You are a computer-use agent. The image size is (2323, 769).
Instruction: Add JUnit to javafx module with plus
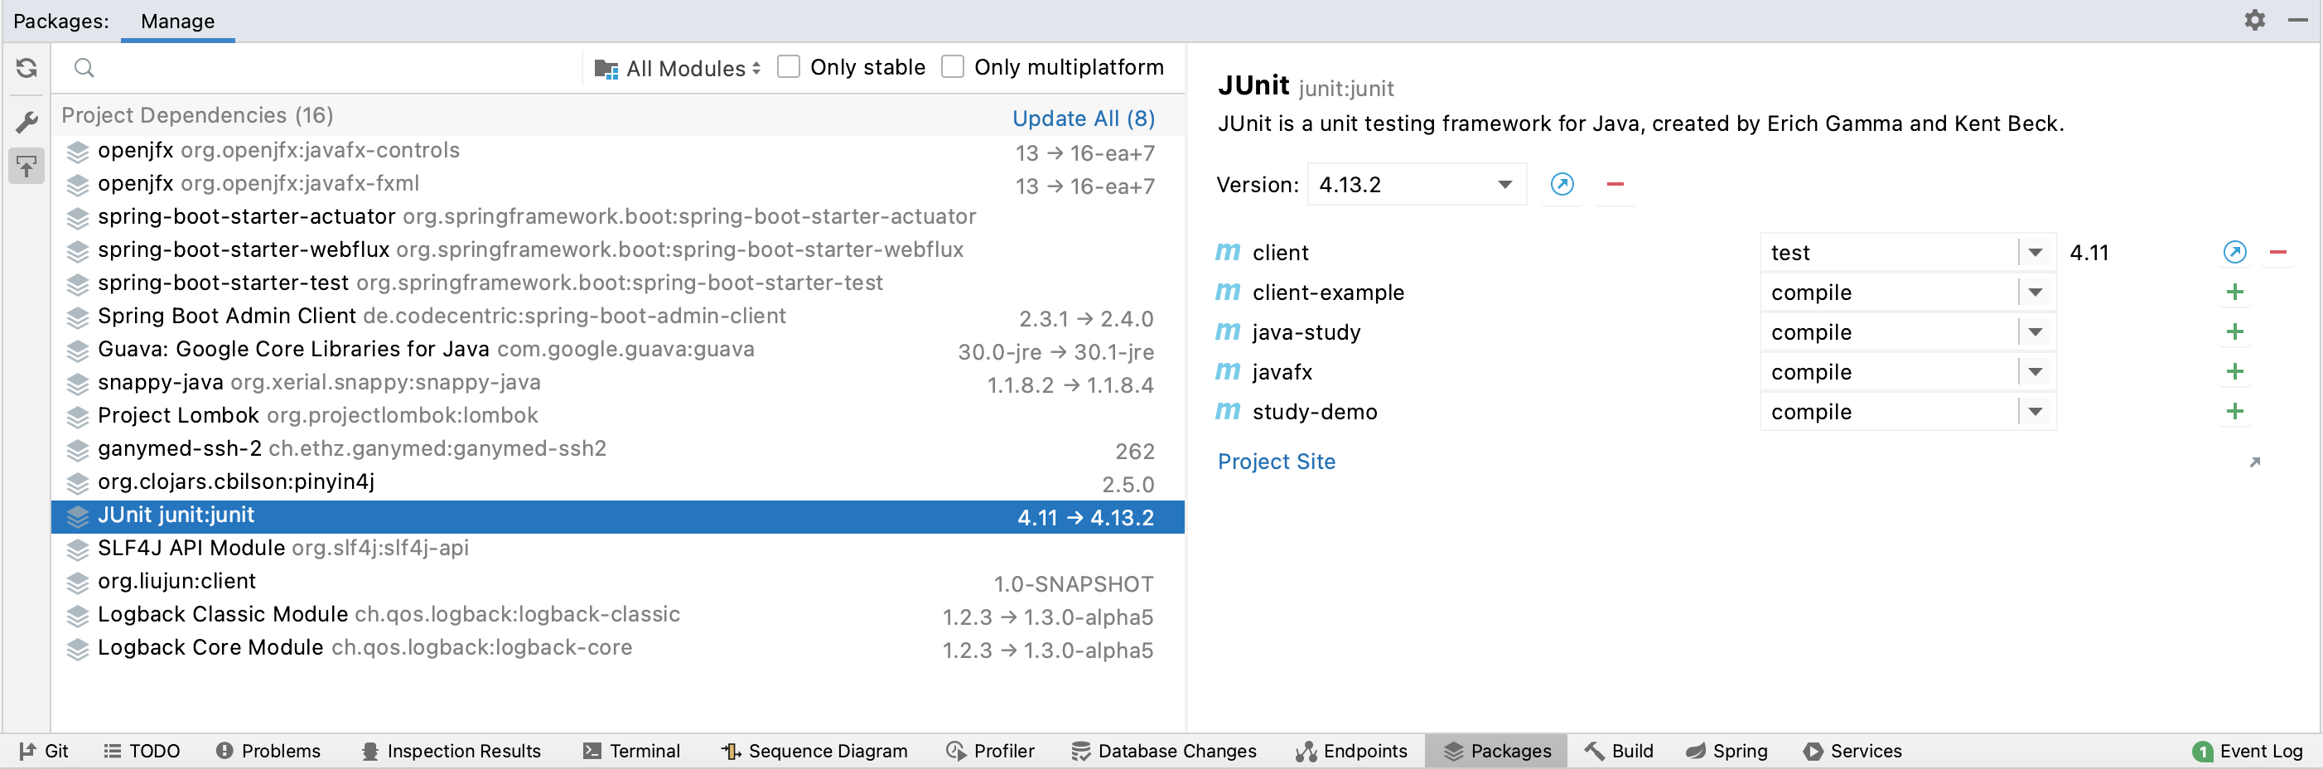[x=2234, y=371]
